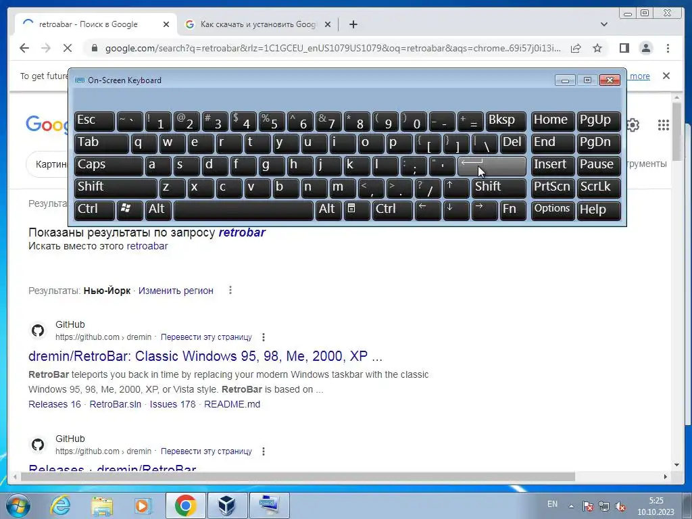
Task: Stop loading the page with X button
Action: (68, 48)
